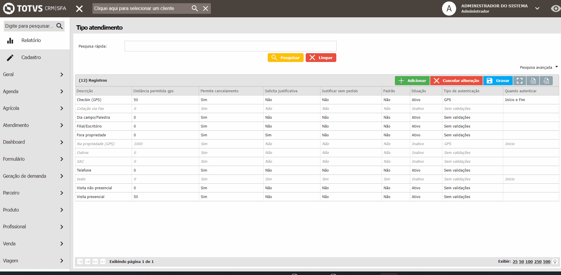Image resolution: width=561 pixels, height=275 pixels.
Task: Click the Gravar save button
Action: [x=498, y=81]
